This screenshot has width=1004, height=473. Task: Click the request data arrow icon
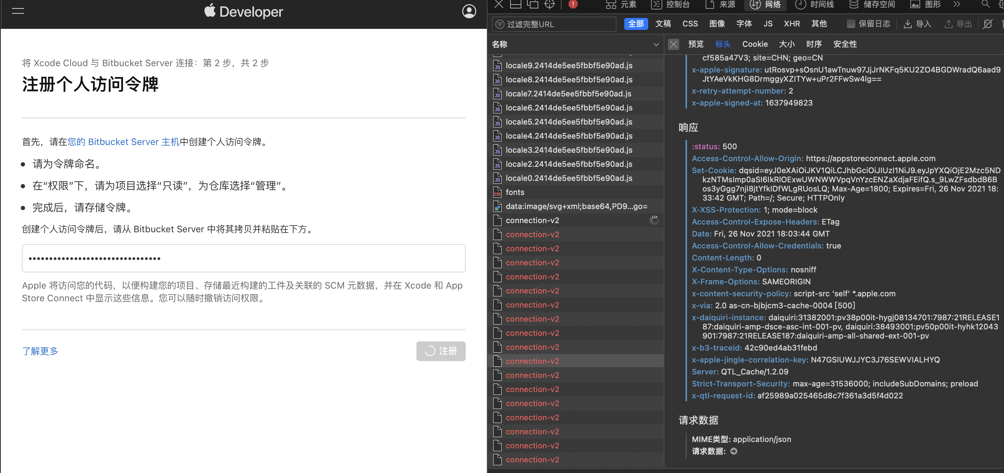733,451
